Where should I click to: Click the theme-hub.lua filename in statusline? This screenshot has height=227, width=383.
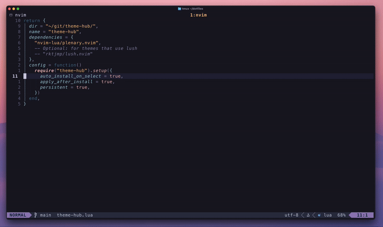(x=75, y=215)
